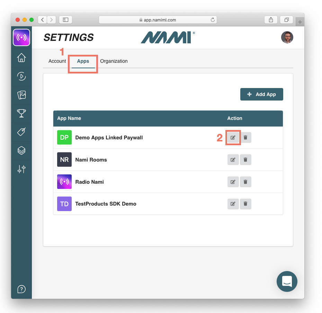The height and width of the screenshot is (313, 322).
Task: Open the play-circle sidebar section
Action: tap(21, 76)
